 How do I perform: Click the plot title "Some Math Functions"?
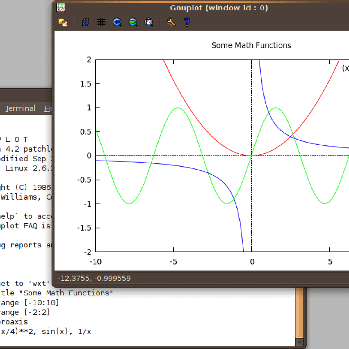coord(251,45)
